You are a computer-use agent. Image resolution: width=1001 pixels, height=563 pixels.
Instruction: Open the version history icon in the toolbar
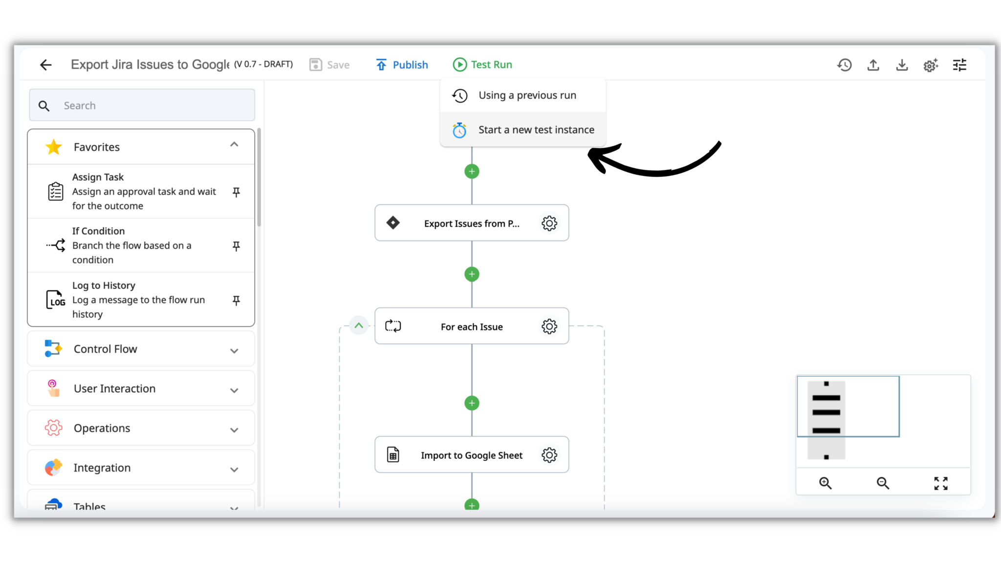(x=844, y=65)
